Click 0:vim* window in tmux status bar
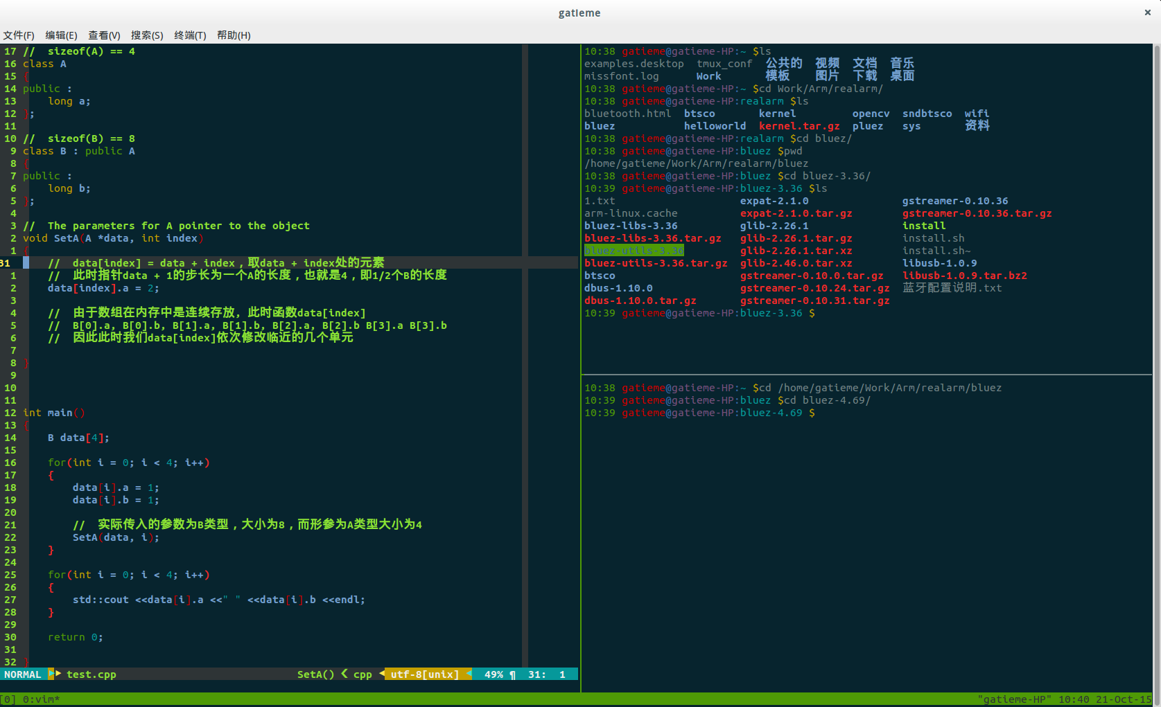The image size is (1161, 707). point(42,699)
